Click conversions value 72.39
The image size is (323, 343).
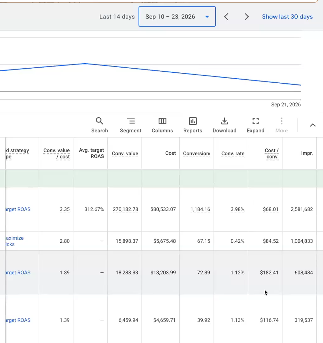pos(204,273)
